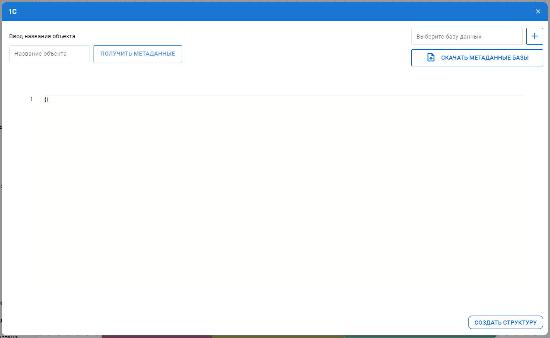This screenshot has height=338, width=550.
Task: Click the blue header bar of the dialog
Action: pos(269,12)
